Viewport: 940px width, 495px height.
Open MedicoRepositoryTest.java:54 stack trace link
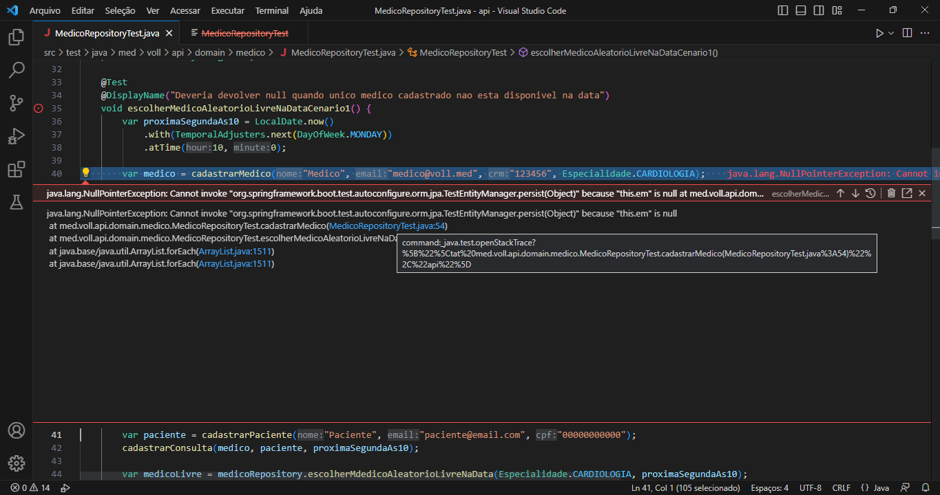pos(388,226)
